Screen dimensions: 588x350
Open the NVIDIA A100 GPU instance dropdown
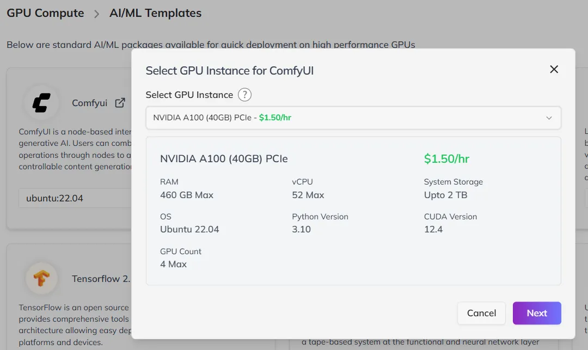coord(353,118)
